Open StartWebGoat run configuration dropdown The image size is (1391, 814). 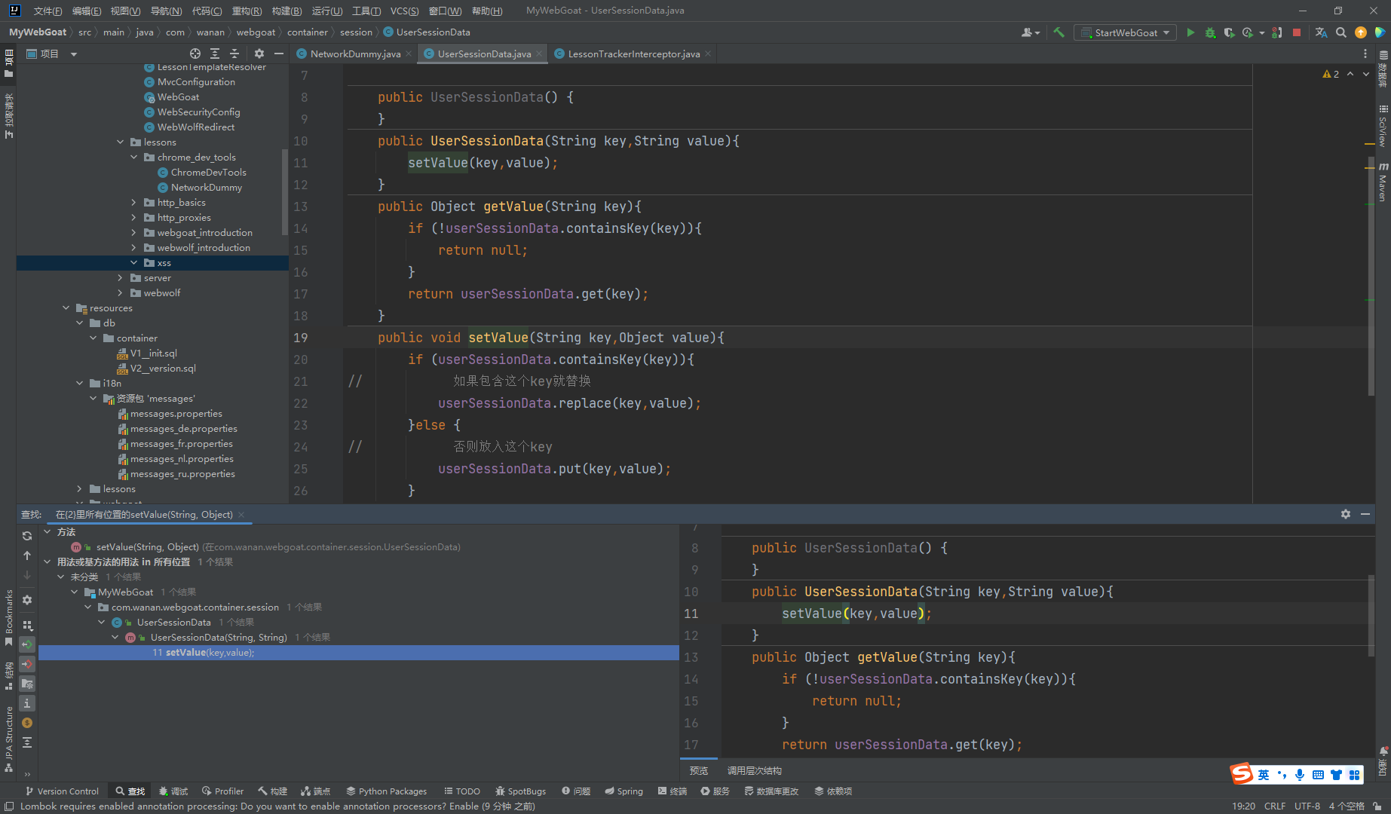(1125, 32)
